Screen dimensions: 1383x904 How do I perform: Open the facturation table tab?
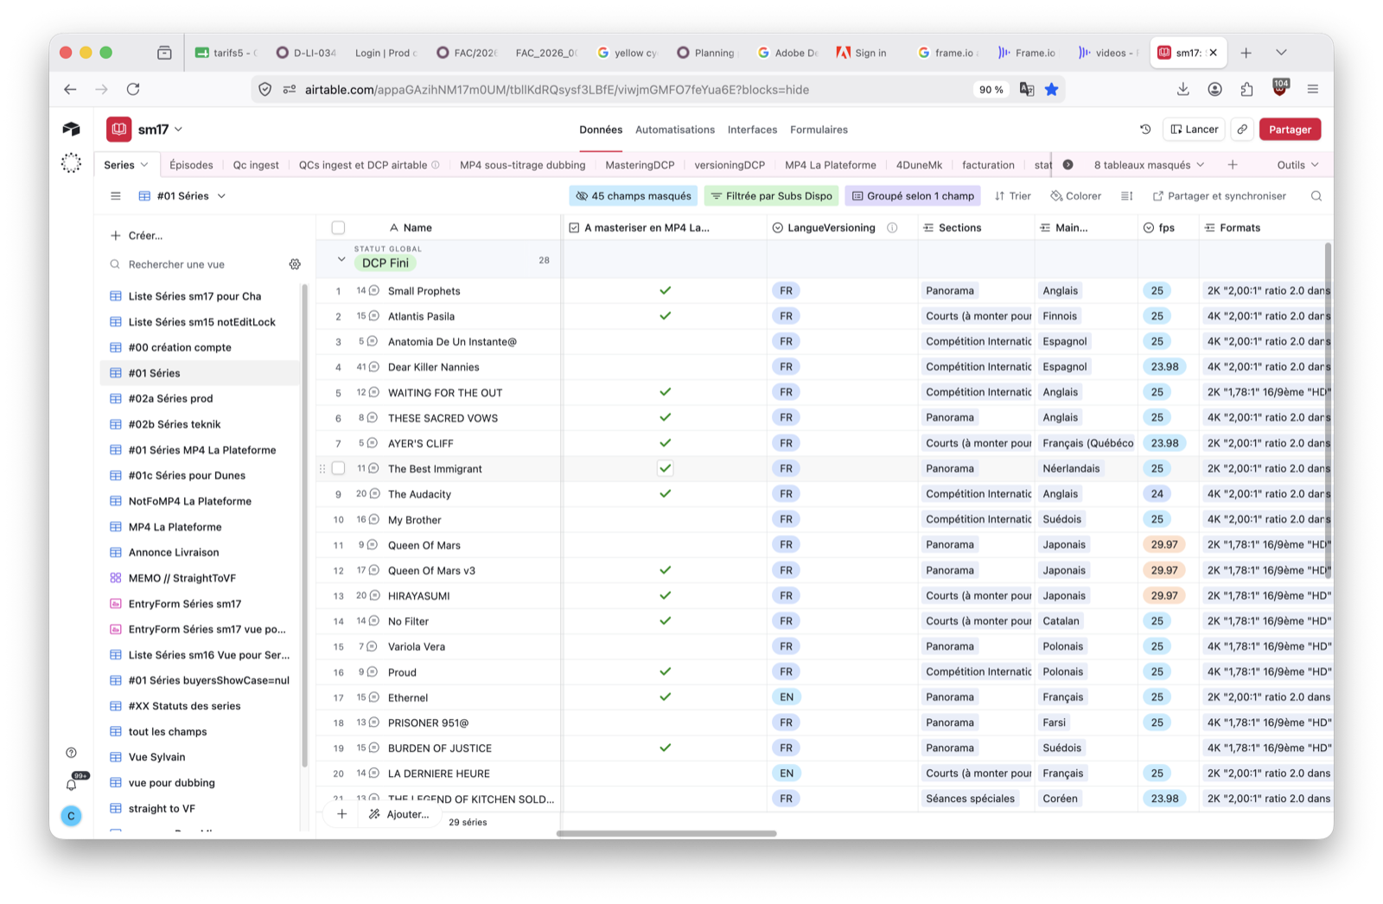click(x=988, y=165)
